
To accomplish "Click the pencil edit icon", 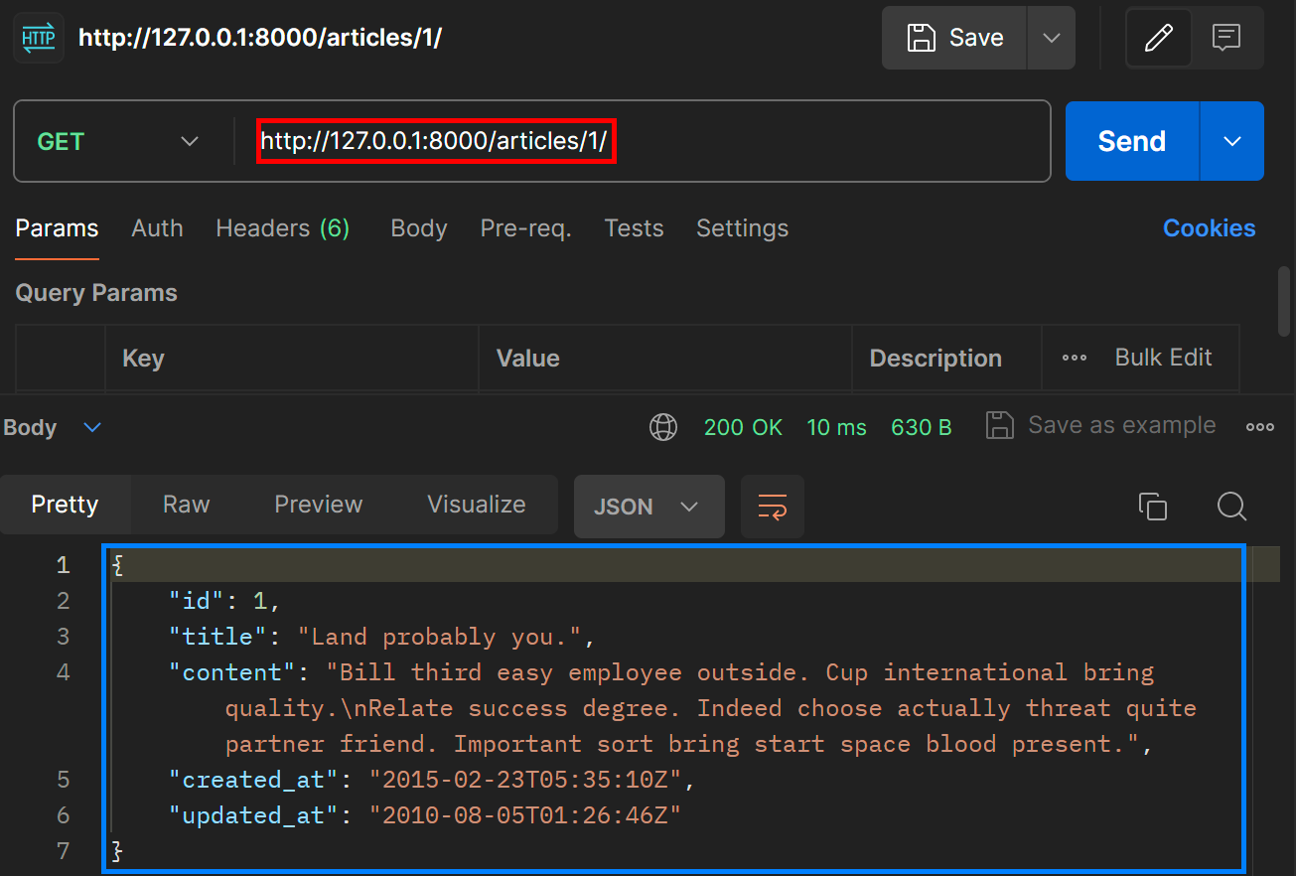I will pyautogui.click(x=1158, y=38).
